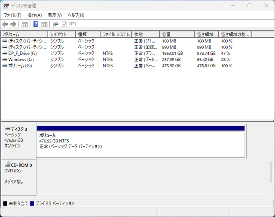Click the 476.81 GB free space cell
This screenshot has height=217, width=275.
coord(206,66)
